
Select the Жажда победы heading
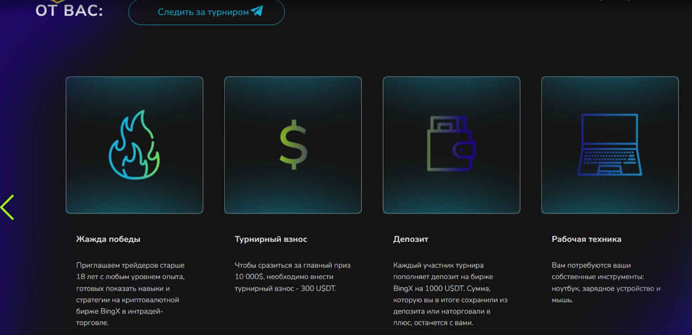click(x=108, y=239)
